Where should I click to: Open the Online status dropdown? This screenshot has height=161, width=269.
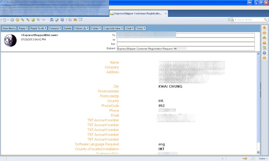[263, 158]
